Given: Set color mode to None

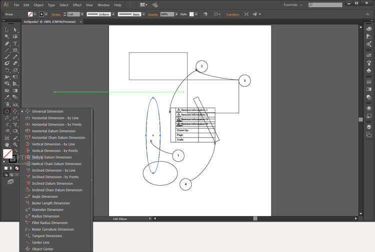Looking at the screenshot, I should pos(18,168).
